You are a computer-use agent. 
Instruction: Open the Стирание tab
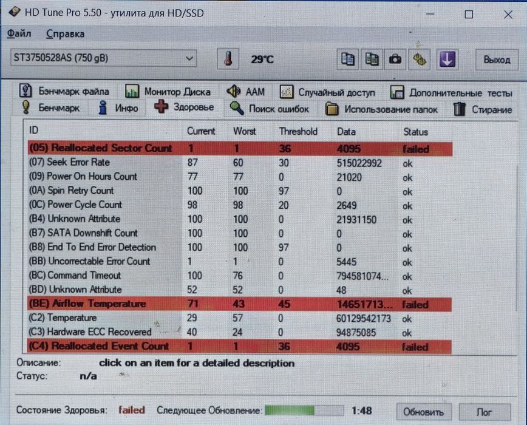(x=483, y=109)
